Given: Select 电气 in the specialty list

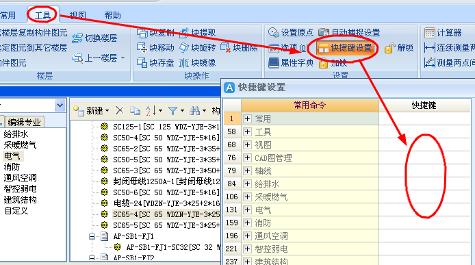Looking at the screenshot, I should 12,156.
